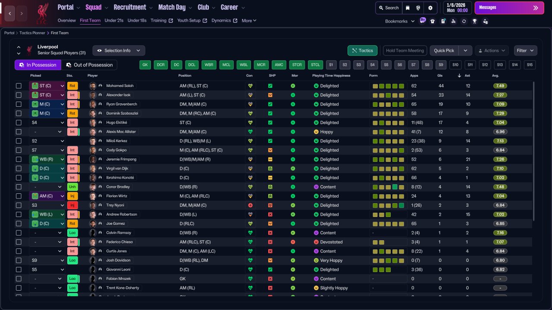Tick the checkbox for Alexander Isak
The height and width of the screenshot is (310, 552).
[19, 95]
